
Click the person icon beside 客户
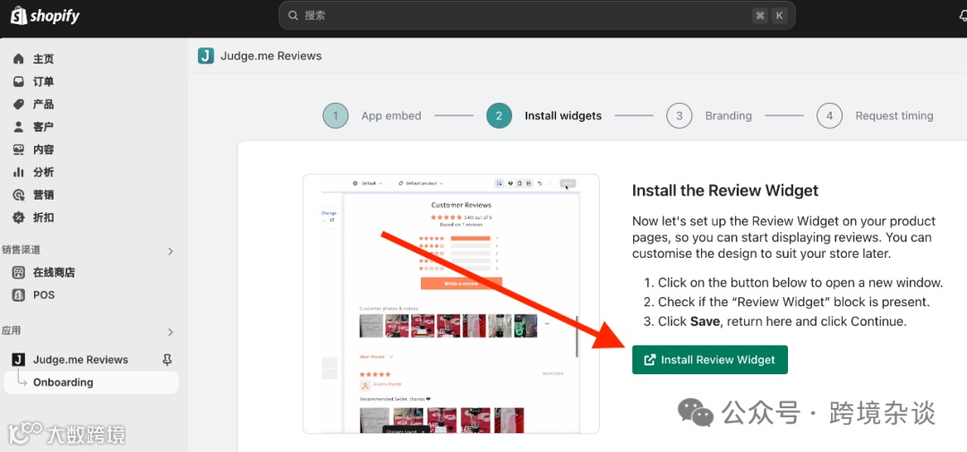19,127
